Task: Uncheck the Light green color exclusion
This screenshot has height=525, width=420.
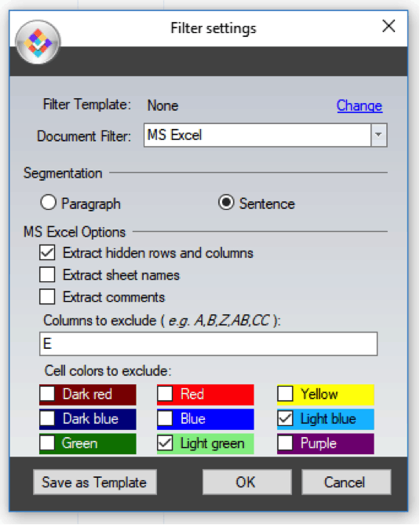Action: [x=165, y=443]
